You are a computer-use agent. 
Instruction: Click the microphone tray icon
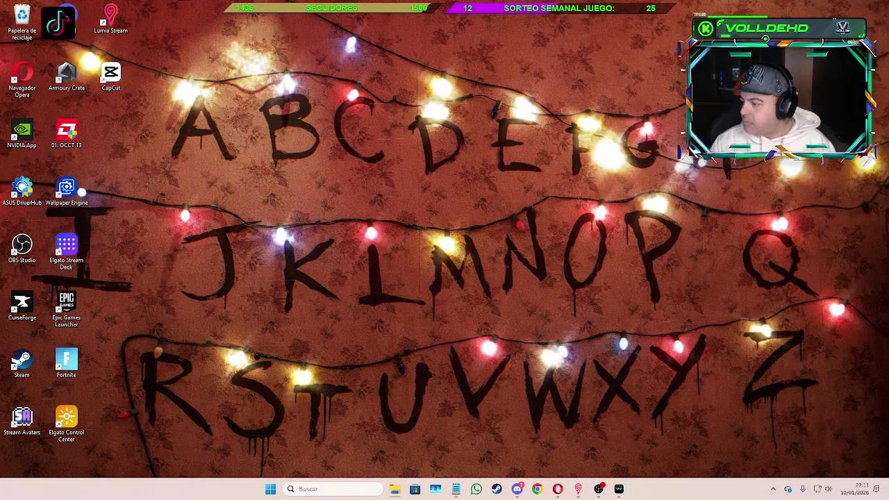[x=802, y=489]
